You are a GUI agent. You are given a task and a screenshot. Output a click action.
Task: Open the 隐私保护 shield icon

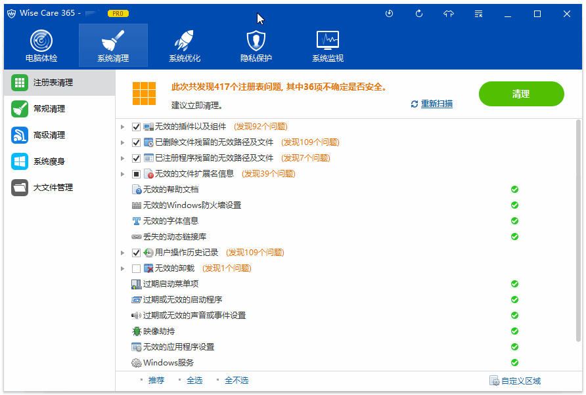(x=256, y=41)
